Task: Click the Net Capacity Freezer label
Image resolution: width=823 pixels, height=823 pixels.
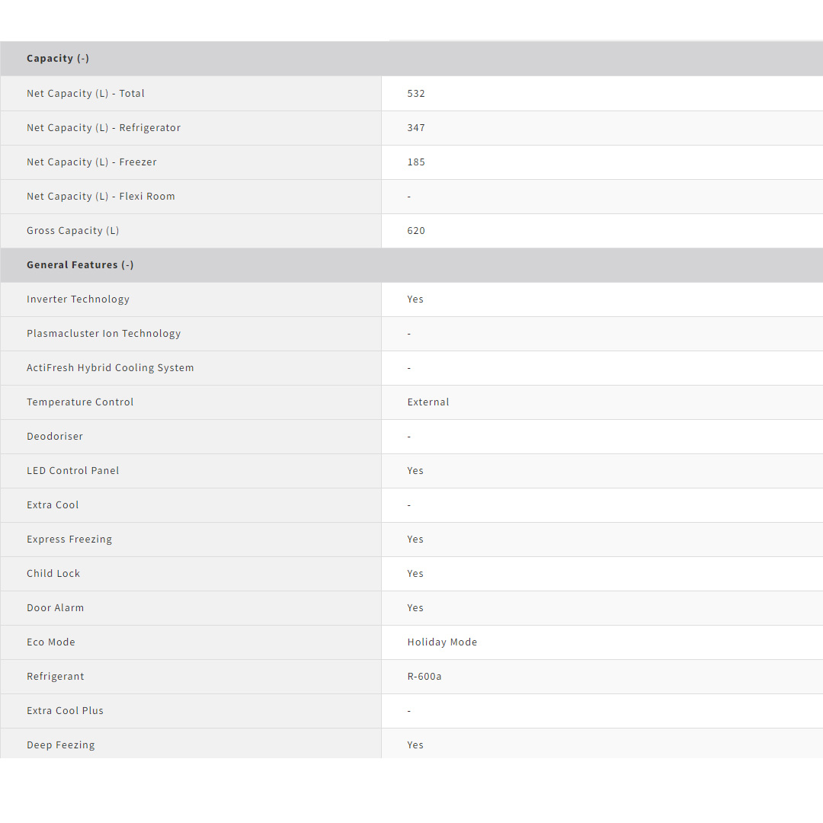Action: click(91, 162)
